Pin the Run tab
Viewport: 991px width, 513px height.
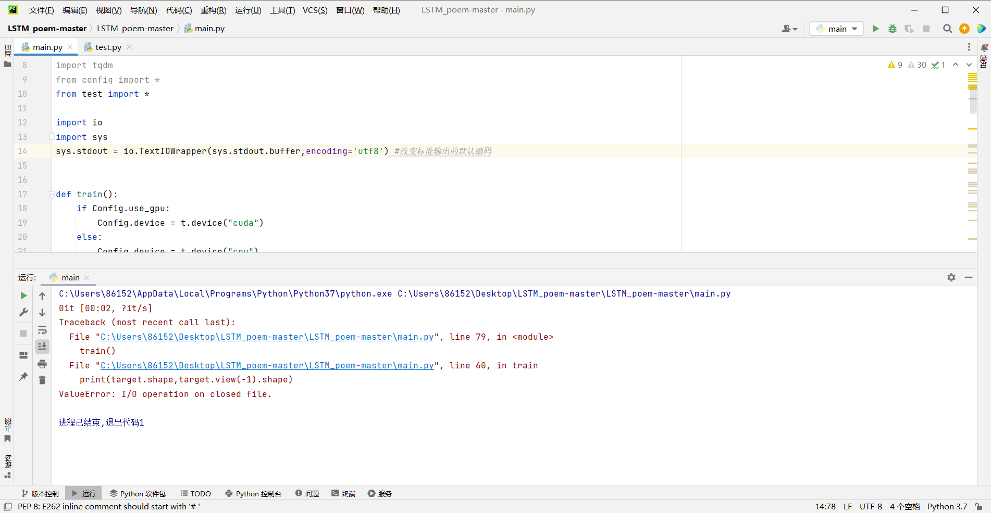[23, 376]
